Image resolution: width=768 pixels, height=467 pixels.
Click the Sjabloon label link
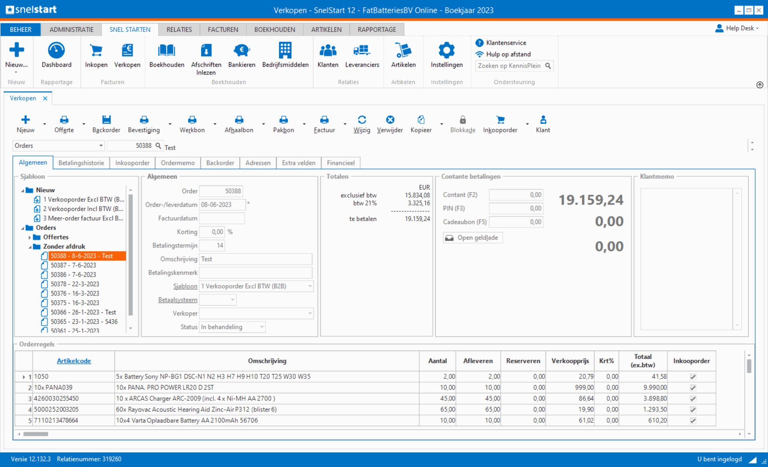185,286
